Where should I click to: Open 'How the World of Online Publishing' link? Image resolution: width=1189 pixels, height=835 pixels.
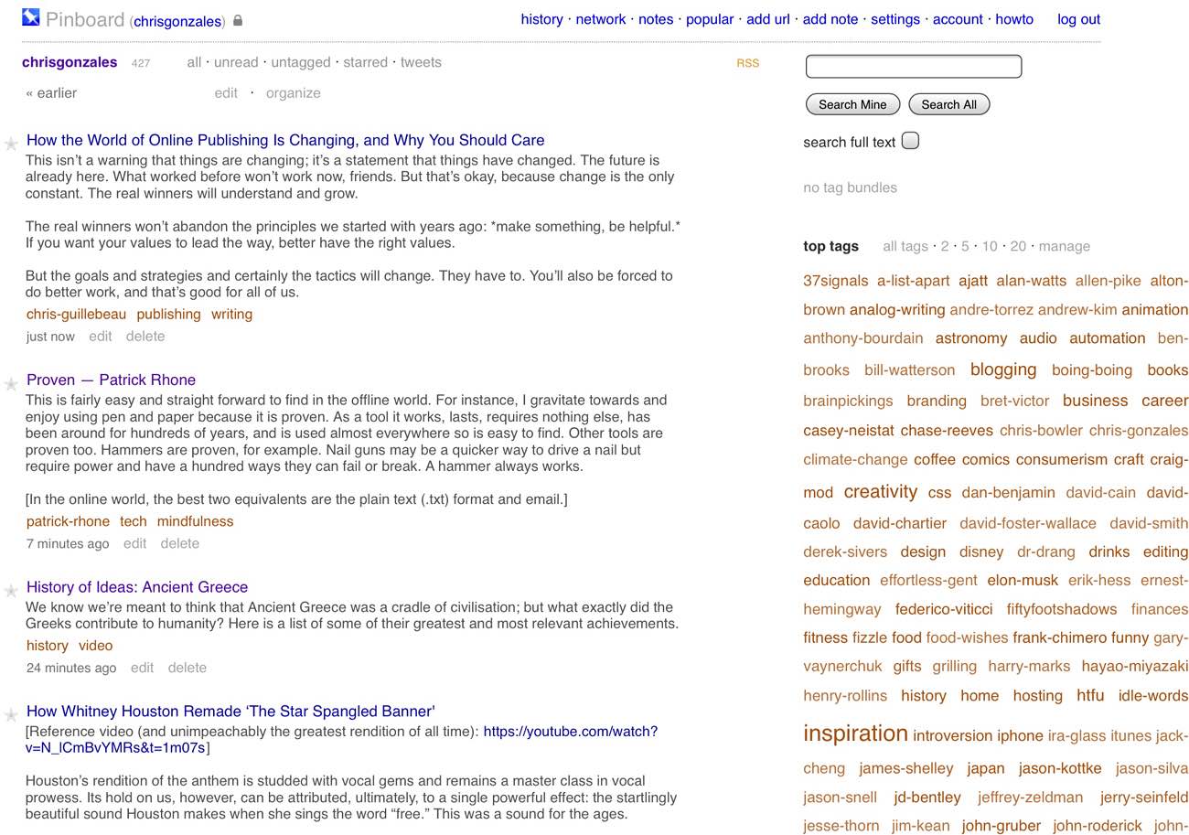(285, 140)
